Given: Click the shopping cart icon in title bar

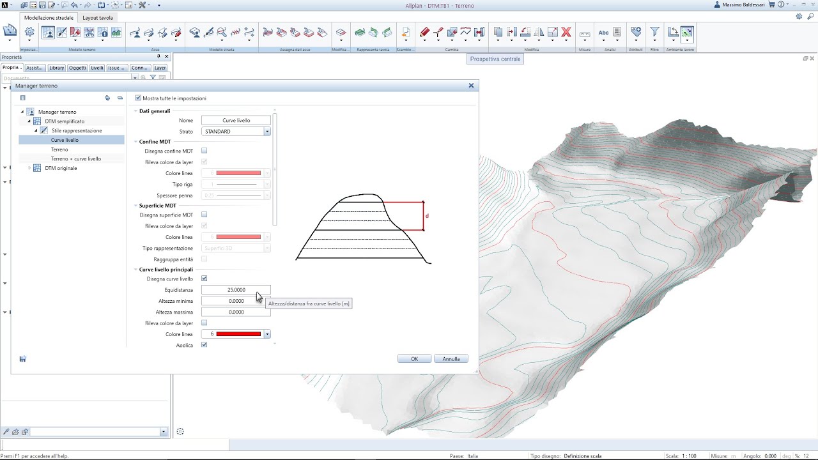Looking at the screenshot, I should coord(771,4).
